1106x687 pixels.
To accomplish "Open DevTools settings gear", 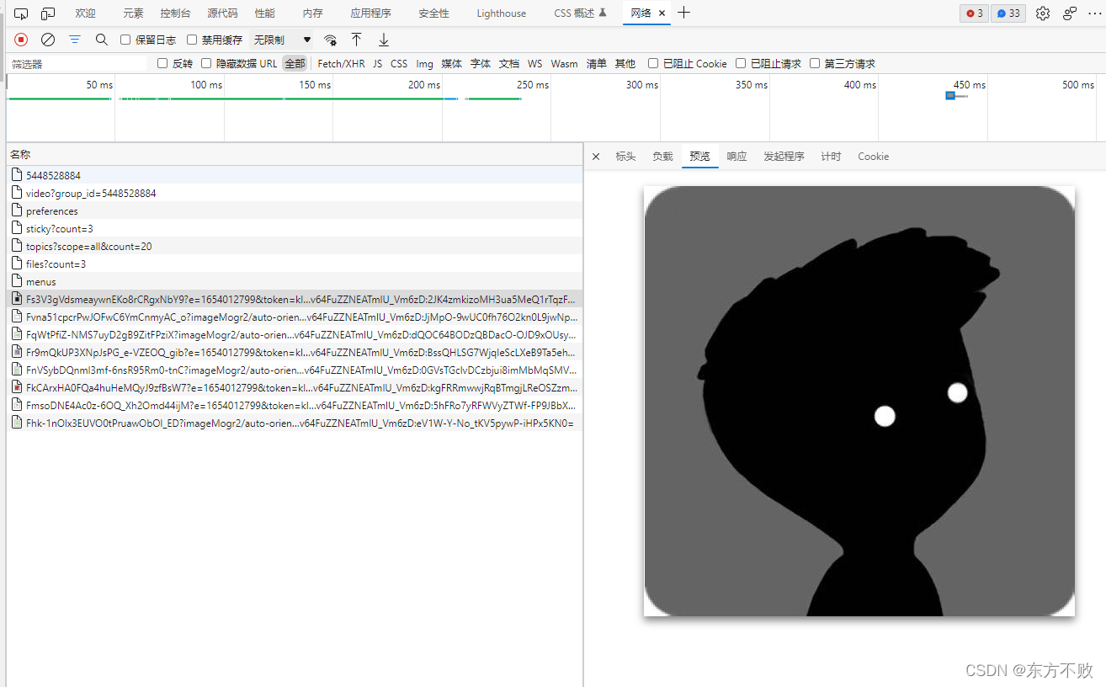I will coord(1043,13).
